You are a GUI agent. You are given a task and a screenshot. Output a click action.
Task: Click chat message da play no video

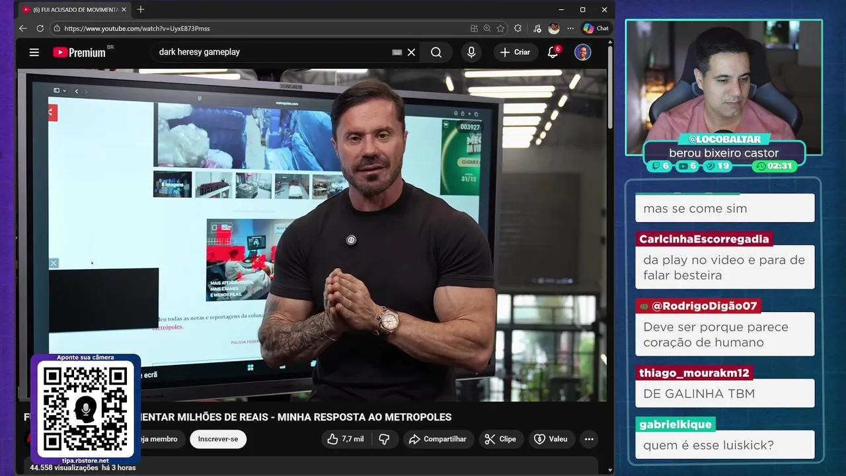coord(724,267)
